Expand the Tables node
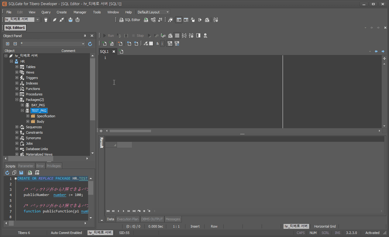The height and width of the screenshot is (237, 389). tap(17, 67)
